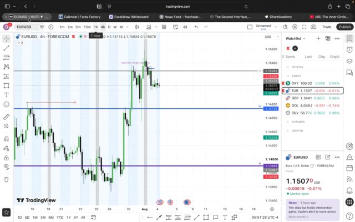Lock all drawing tools
Image resolution: width=355 pixels, height=222 pixels.
pos(6,158)
